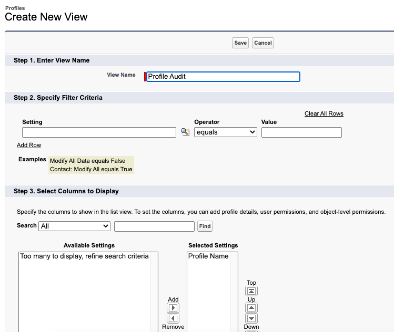Select Profile Name in Selected Settings
The height and width of the screenshot is (332, 394).
208,256
